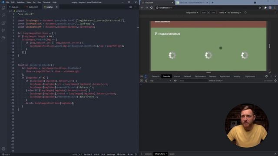Click the viewport width input field

(x=204, y=13)
